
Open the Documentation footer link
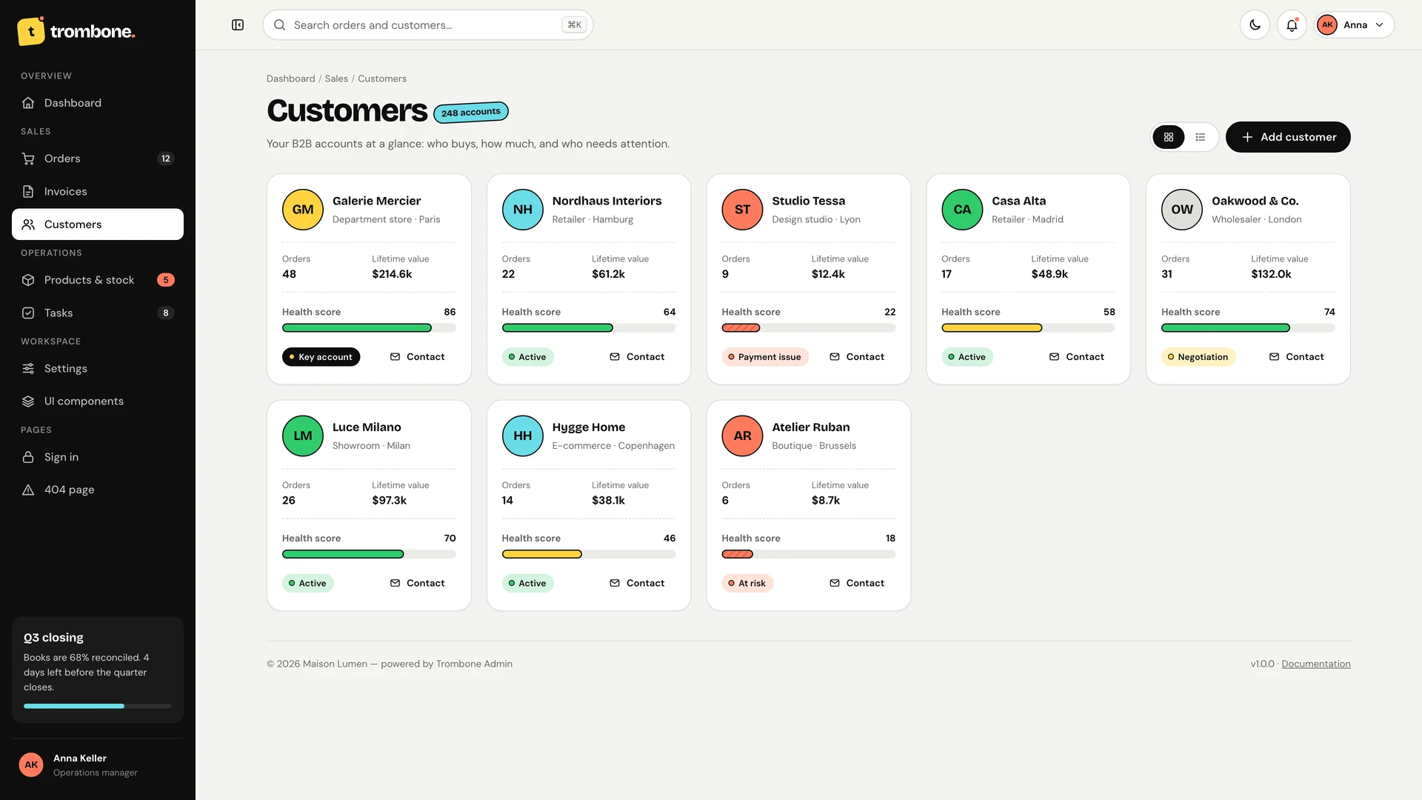point(1316,664)
